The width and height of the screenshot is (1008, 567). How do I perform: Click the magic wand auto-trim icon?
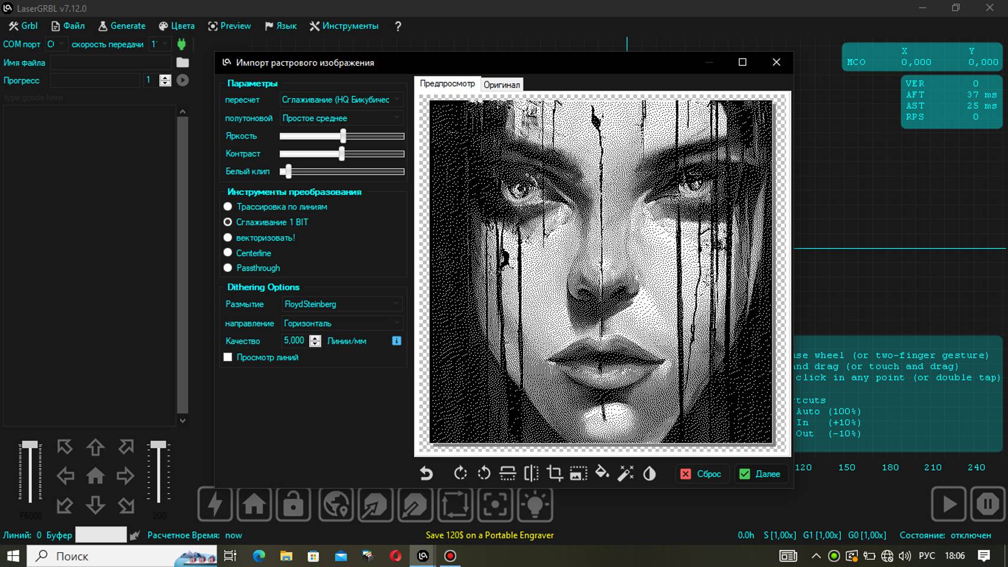click(625, 473)
